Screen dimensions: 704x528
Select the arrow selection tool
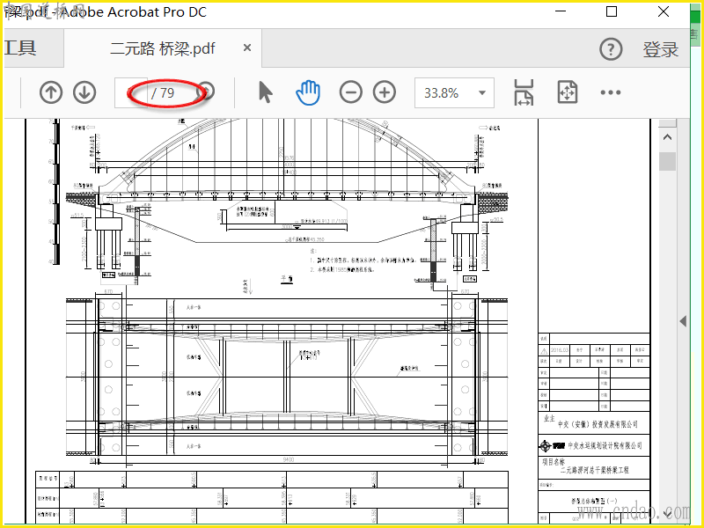pos(266,92)
